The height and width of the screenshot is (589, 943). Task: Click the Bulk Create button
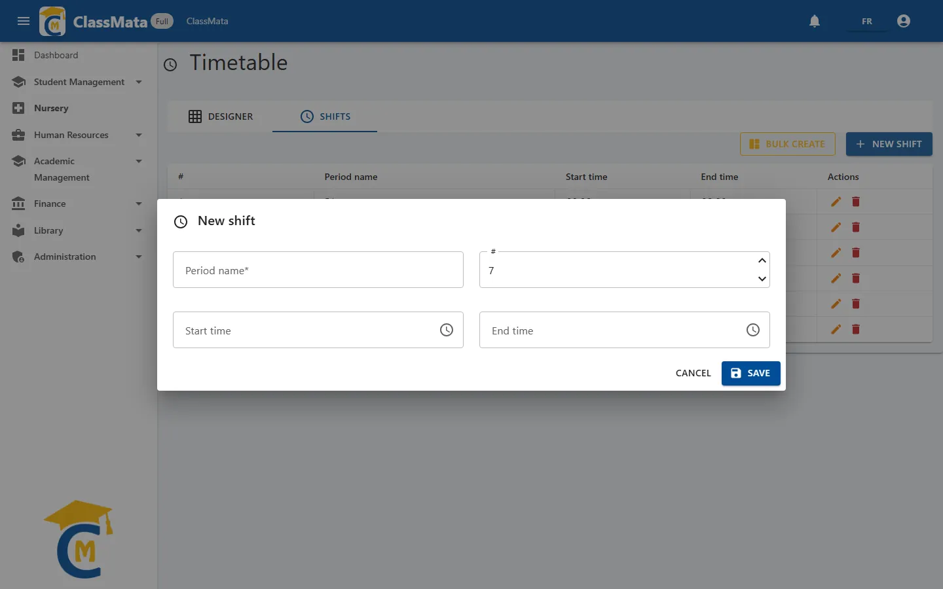tap(787, 144)
